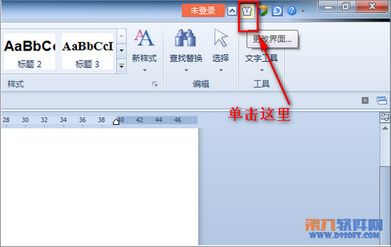Click the blue question mark help icon

point(292,11)
